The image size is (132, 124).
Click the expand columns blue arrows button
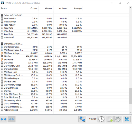(x=4, y=119)
